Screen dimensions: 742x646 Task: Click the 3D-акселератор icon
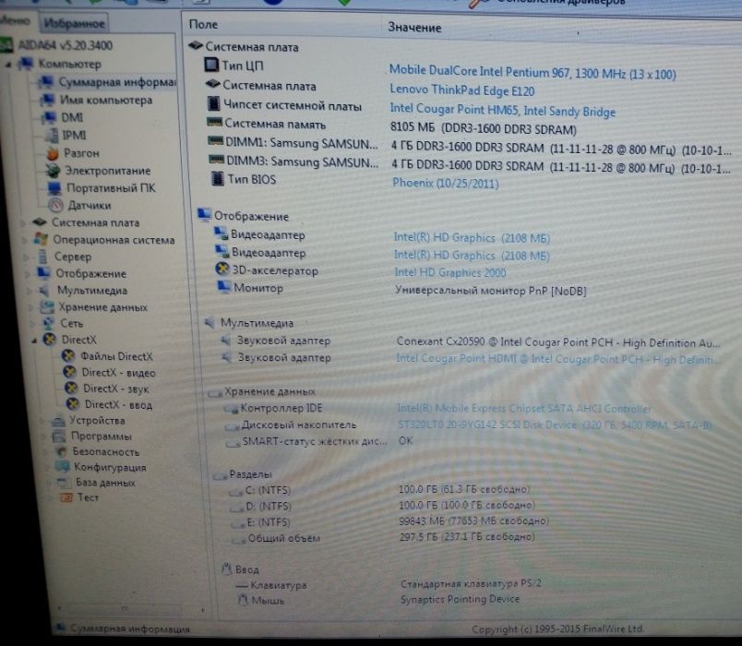tap(222, 269)
